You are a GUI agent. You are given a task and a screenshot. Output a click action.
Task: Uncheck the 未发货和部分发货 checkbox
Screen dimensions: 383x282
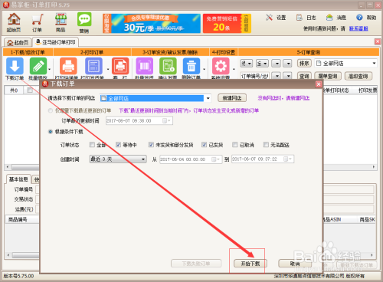coord(151,145)
